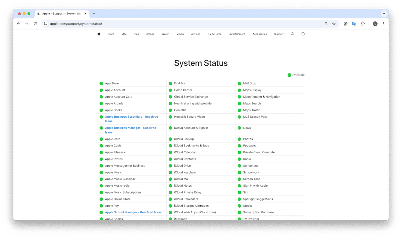Reload the page with the refresh icon
This screenshot has width=402, height=238.
pos(35,23)
